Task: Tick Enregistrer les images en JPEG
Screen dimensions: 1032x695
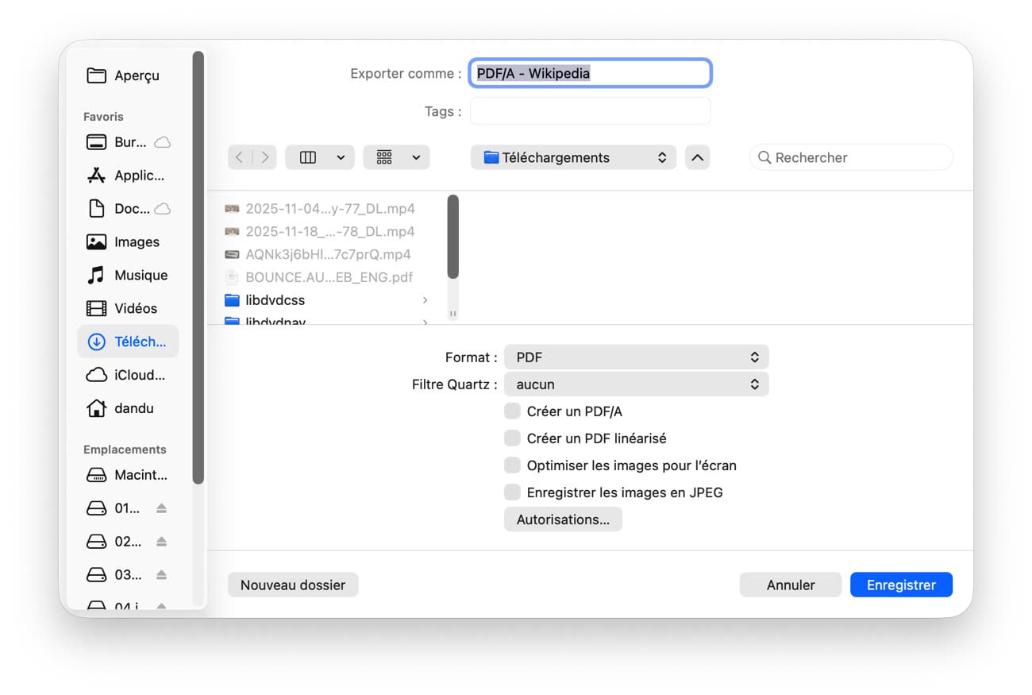Action: tap(513, 492)
